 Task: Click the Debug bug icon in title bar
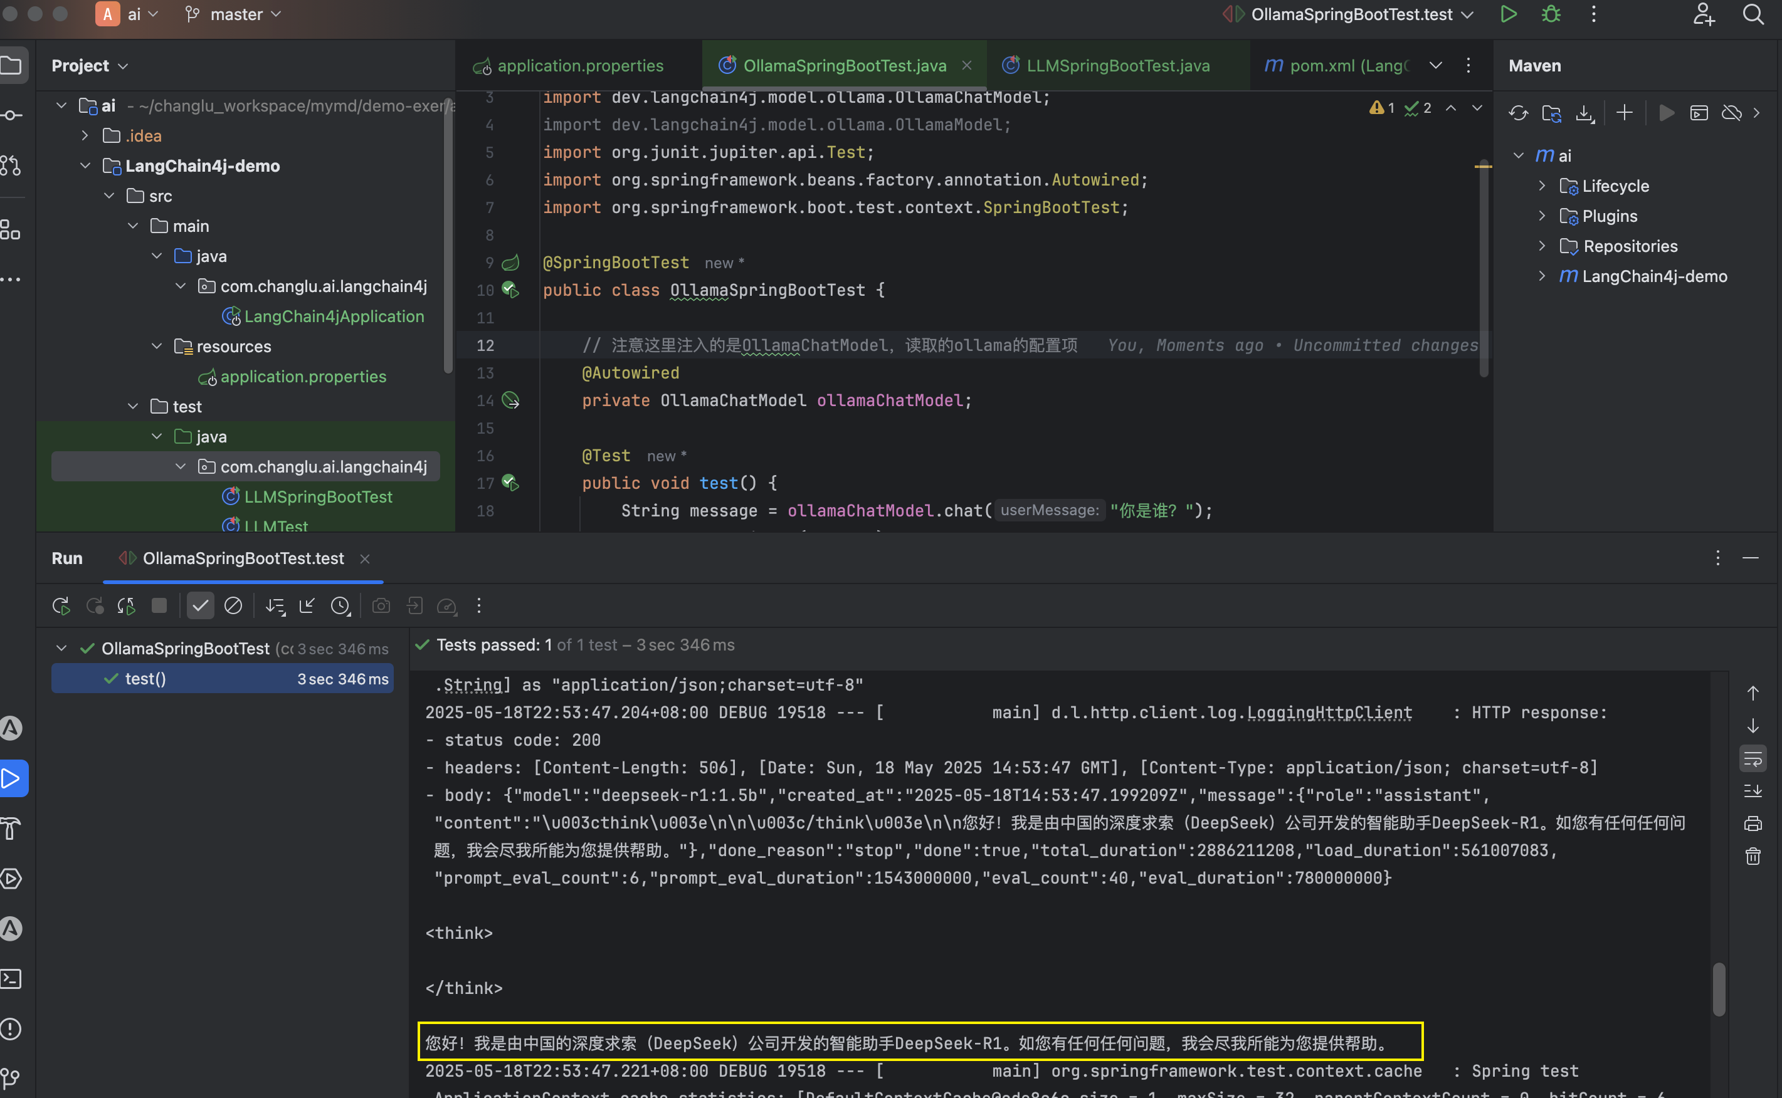[1552, 14]
